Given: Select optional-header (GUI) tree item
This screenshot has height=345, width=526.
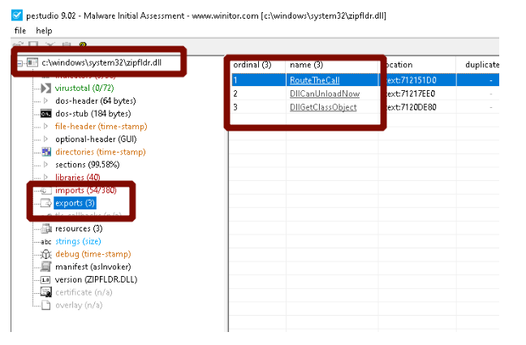Looking at the screenshot, I should point(96,140).
